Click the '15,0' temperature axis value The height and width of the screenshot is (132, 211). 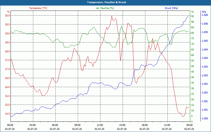8,105
